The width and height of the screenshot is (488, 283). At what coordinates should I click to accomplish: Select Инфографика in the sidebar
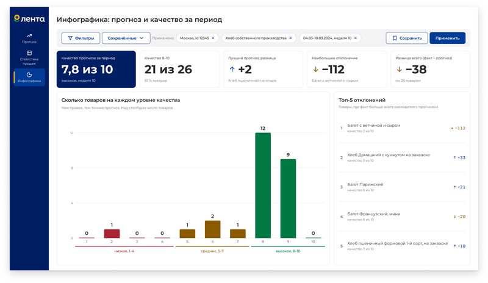tap(29, 77)
